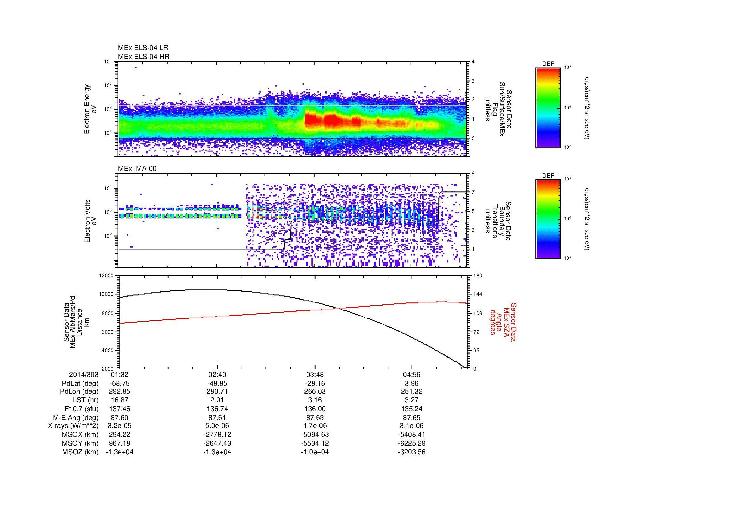Click the PdLon value 280.71

coord(217,391)
